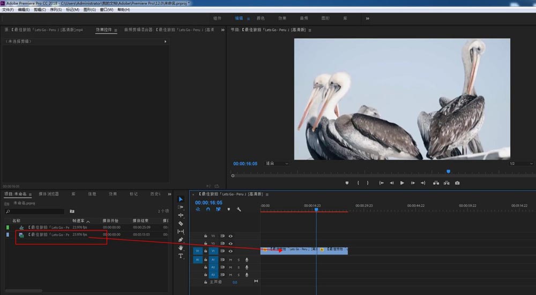Viewport: 536px width, 295px height.
Task: Open timeline wrench display settings
Action: pyautogui.click(x=239, y=209)
